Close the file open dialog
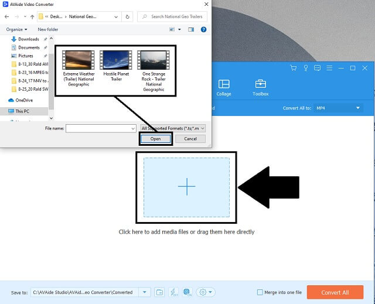375x304 pixels. click(x=206, y=4)
